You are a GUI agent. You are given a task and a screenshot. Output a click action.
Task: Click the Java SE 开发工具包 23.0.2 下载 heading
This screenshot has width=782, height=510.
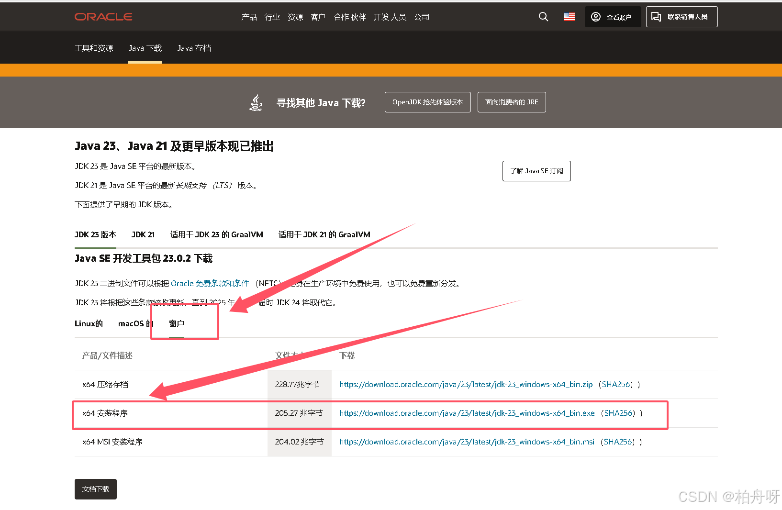pos(144,258)
